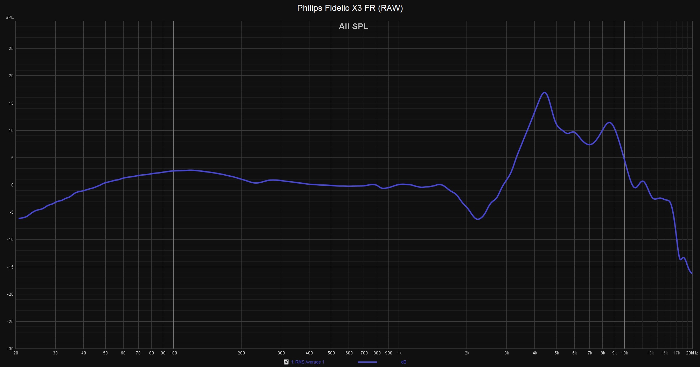700x367 pixels.
Task: Click the tallest curve peak near 4.5 kHz
Action: point(545,93)
